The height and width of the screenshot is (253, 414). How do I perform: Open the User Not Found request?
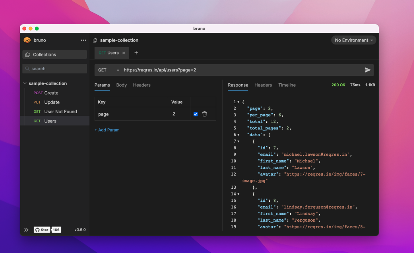(x=55, y=112)
